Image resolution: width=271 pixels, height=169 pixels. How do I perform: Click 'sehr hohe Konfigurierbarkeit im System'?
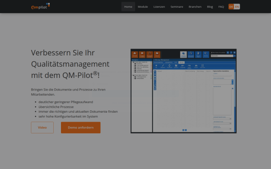[68, 116]
